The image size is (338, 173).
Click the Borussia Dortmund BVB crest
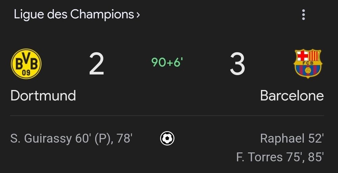[26, 64]
